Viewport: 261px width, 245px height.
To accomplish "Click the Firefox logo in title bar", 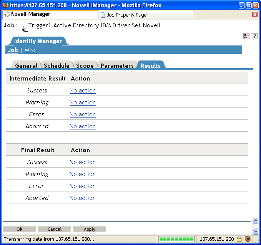I will coord(5,5).
